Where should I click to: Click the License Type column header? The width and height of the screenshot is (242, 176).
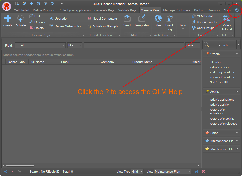tap(17, 62)
